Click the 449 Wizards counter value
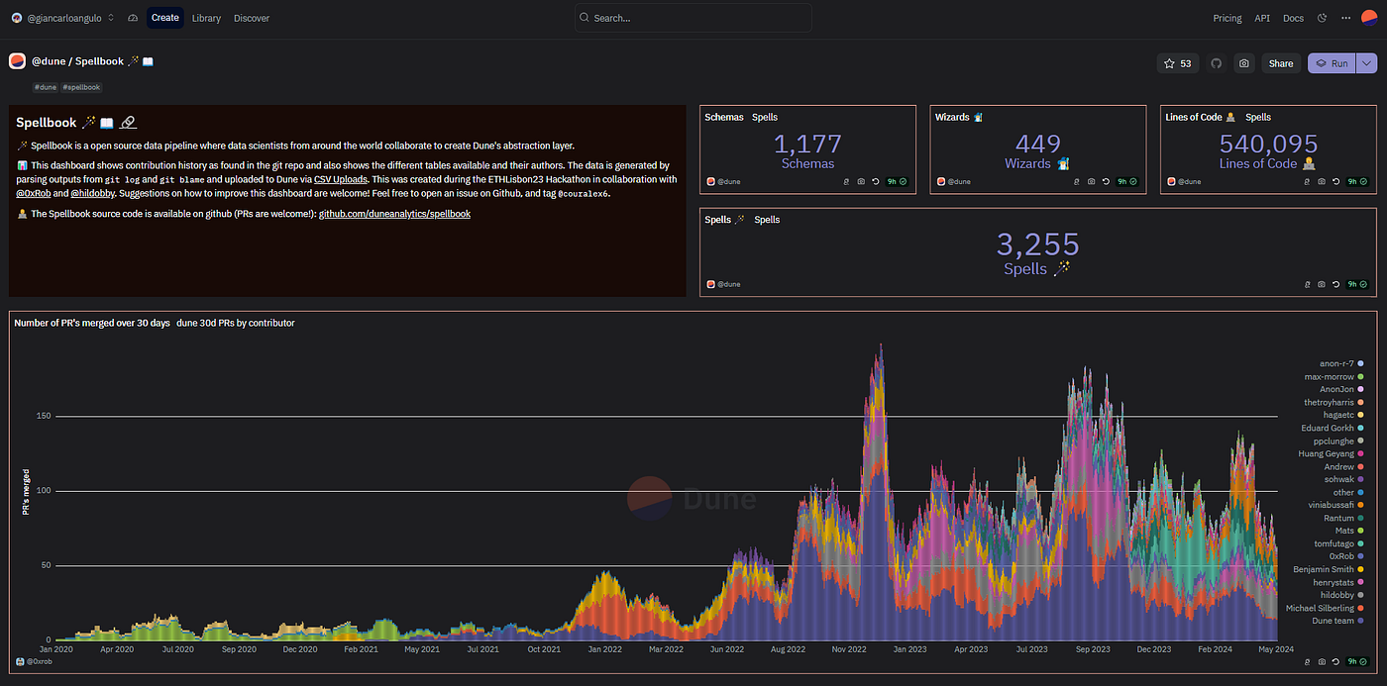This screenshot has height=686, width=1387. [x=1038, y=145]
